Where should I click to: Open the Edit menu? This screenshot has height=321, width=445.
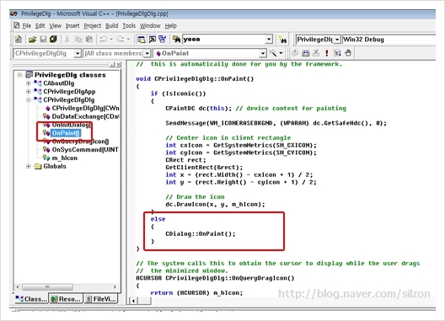coord(40,26)
